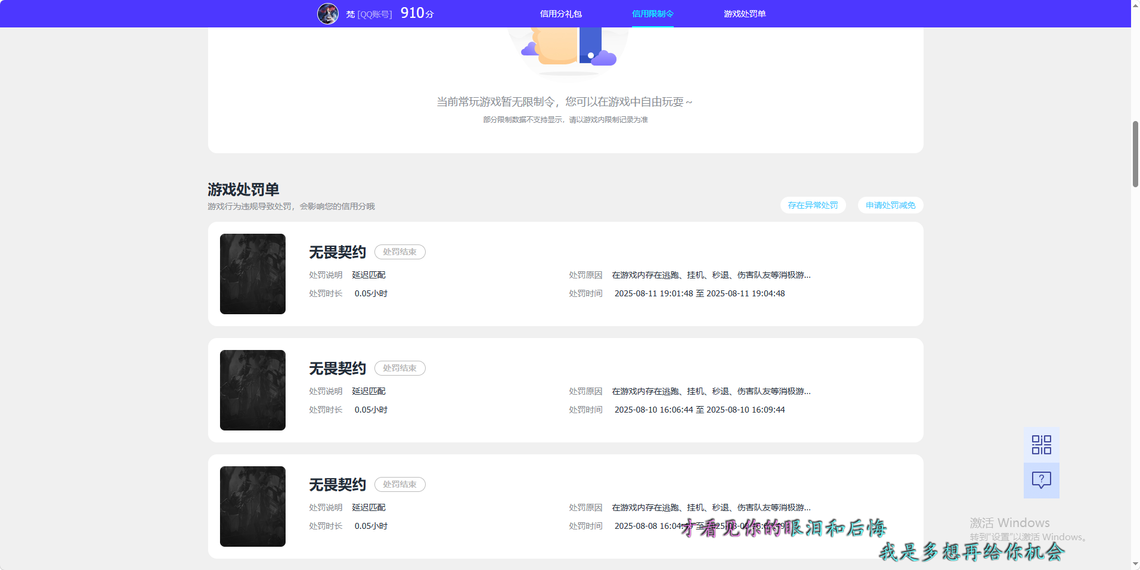
Task: Open the help feedback chat icon
Action: pos(1042,481)
